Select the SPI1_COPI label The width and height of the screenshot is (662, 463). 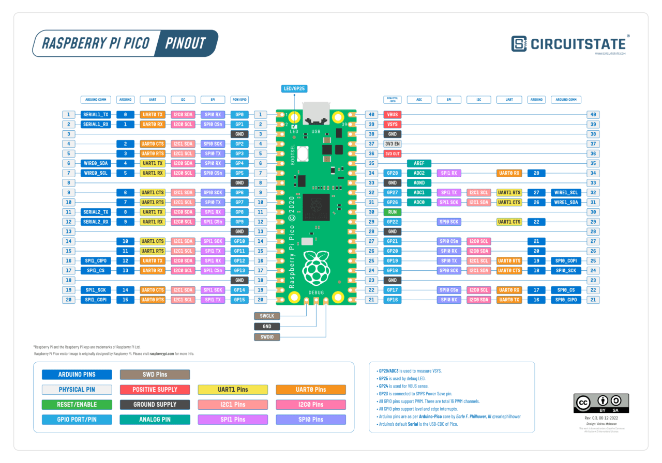tap(96, 300)
